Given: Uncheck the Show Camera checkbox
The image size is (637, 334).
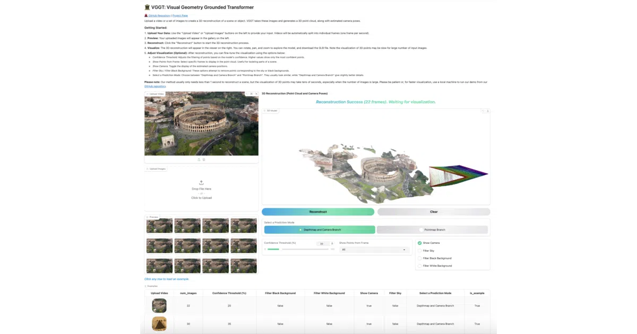Looking at the screenshot, I should [x=419, y=243].
